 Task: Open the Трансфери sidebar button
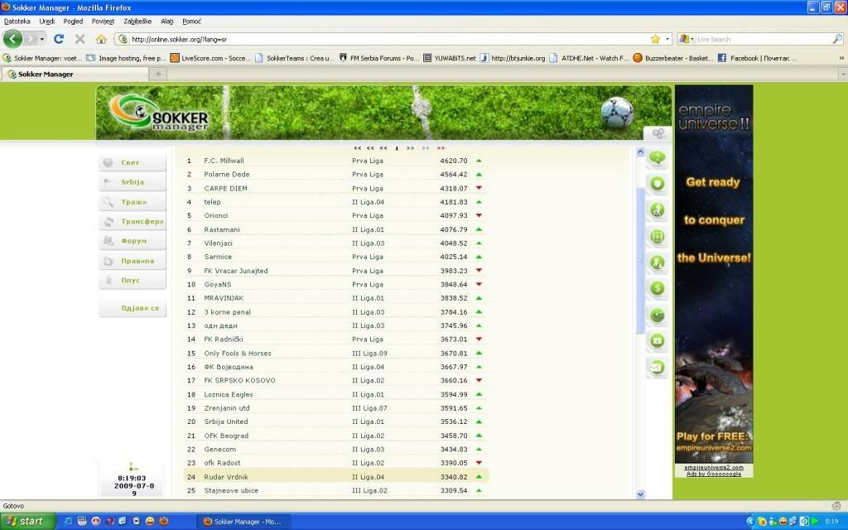(x=132, y=221)
